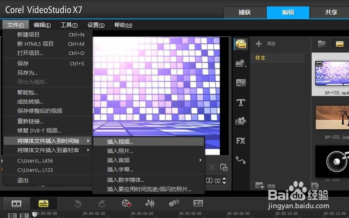Click the add folder plus icon
The width and height of the screenshot is (349, 218).
[259, 44]
